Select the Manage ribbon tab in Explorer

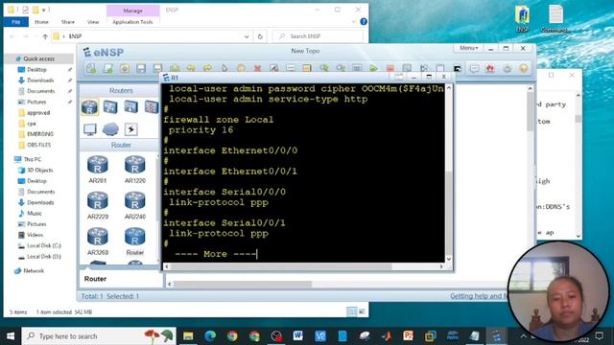pos(132,11)
